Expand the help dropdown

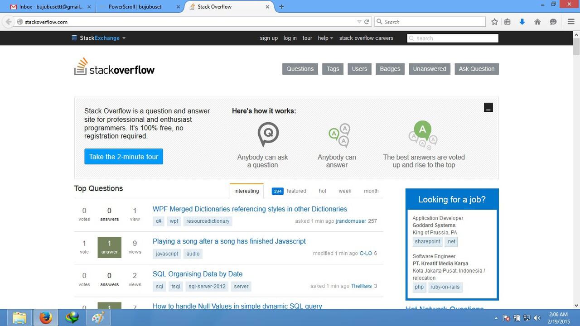(x=325, y=38)
